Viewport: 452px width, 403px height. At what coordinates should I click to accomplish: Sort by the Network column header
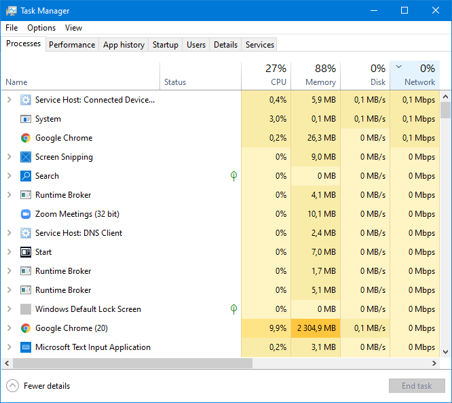point(415,75)
